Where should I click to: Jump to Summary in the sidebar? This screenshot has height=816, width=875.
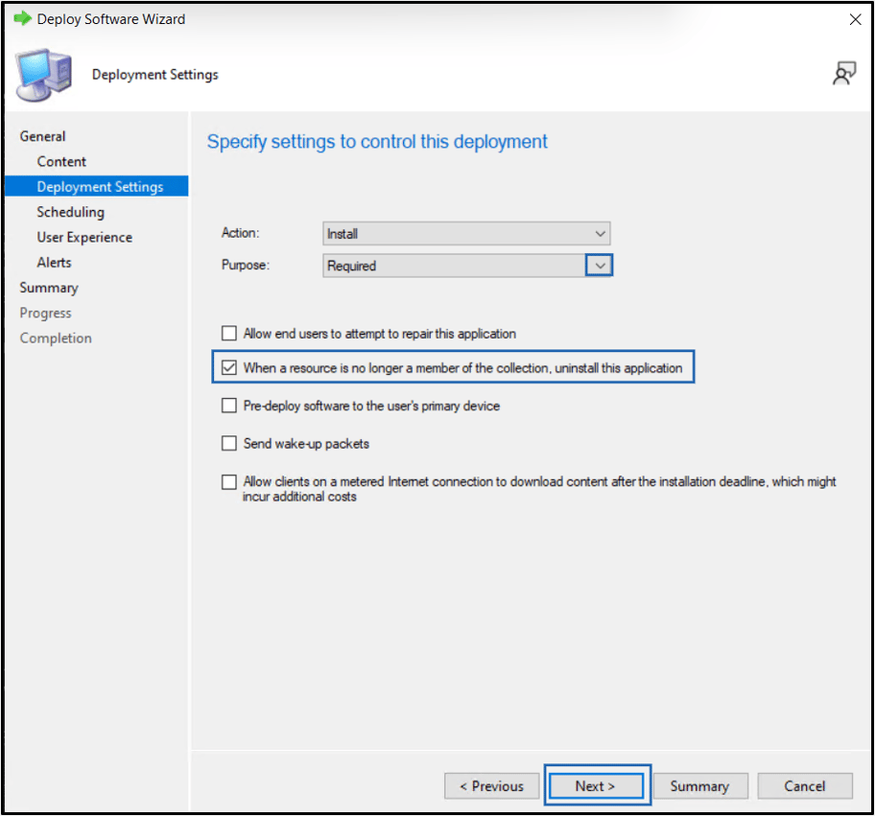[x=49, y=288]
